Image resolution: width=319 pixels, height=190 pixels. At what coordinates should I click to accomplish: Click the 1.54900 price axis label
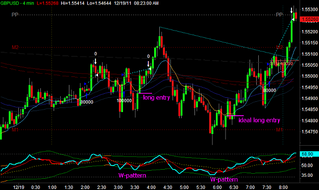[x=310, y=98]
